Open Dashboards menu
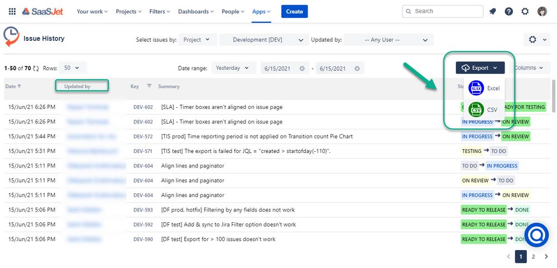Viewport: 557px width, 268px height. (x=196, y=11)
